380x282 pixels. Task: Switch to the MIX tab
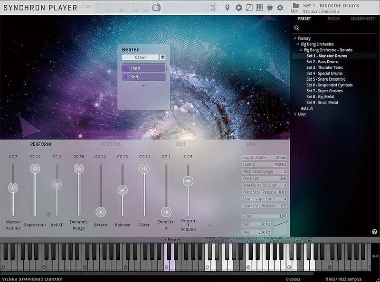[251, 144]
